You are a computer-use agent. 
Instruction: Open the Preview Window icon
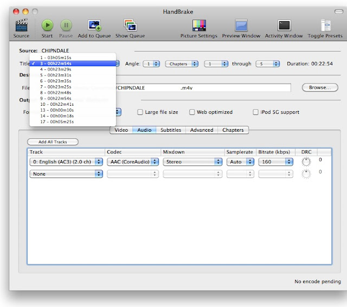pyautogui.click(x=241, y=25)
